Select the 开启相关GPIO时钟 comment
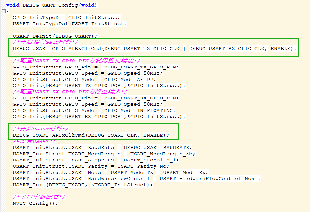 [x=45, y=42]
